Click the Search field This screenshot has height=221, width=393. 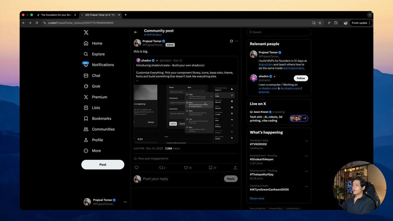279,32
